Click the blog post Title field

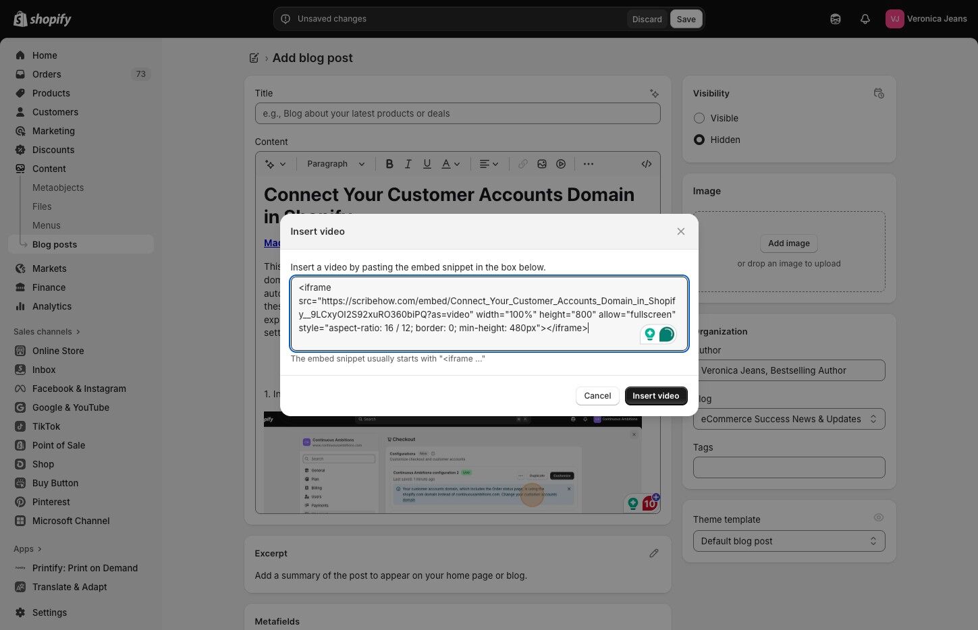(x=458, y=113)
